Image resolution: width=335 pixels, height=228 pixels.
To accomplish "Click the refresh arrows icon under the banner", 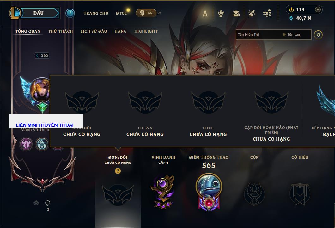I will 48,203.
